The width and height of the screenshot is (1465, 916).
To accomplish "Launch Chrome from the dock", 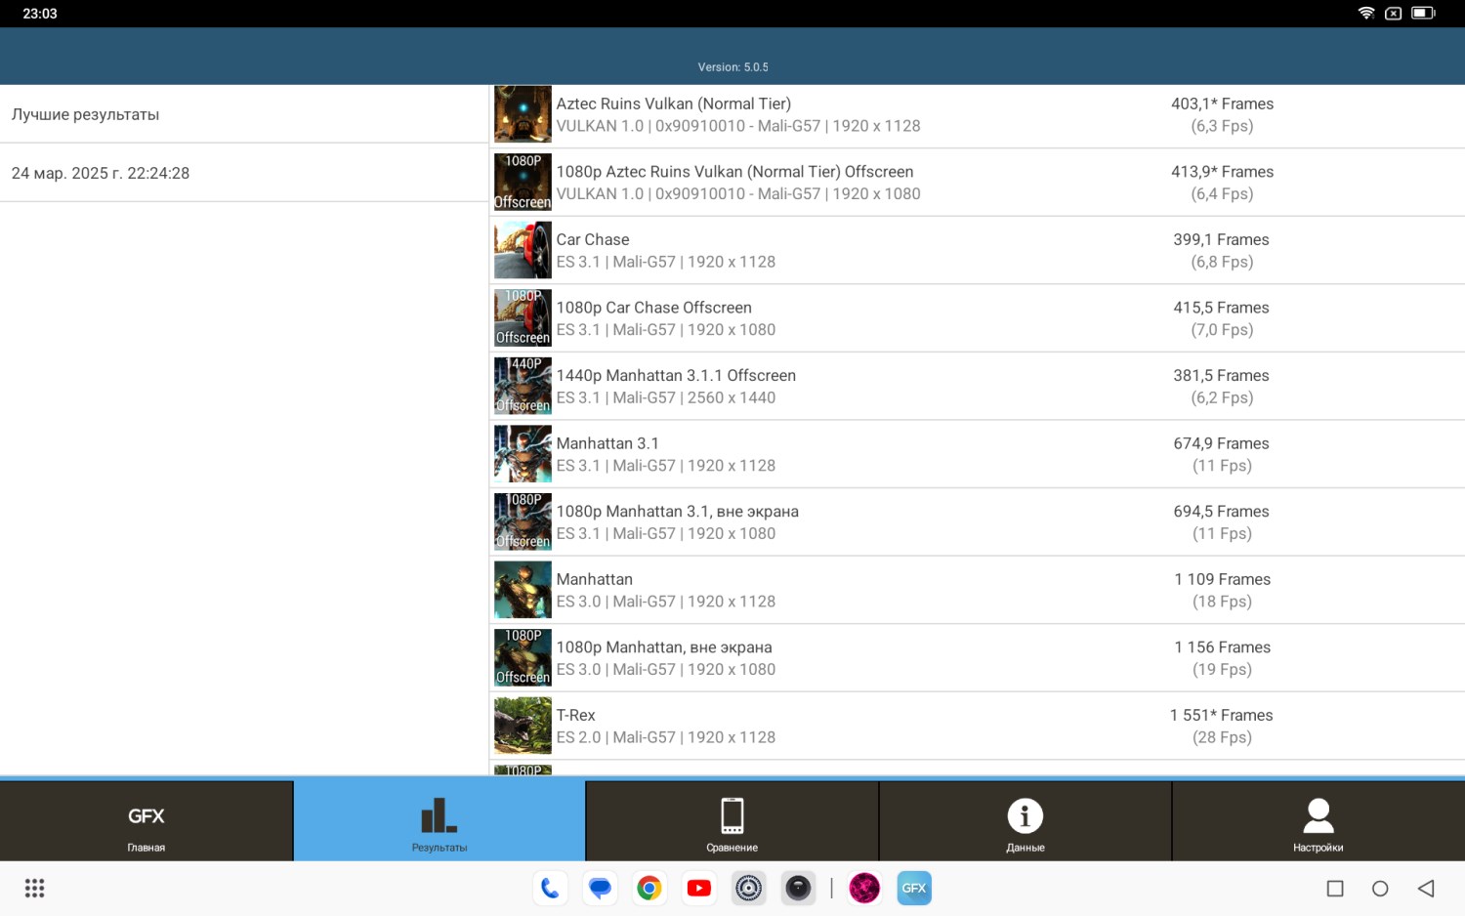I will (x=649, y=888).
